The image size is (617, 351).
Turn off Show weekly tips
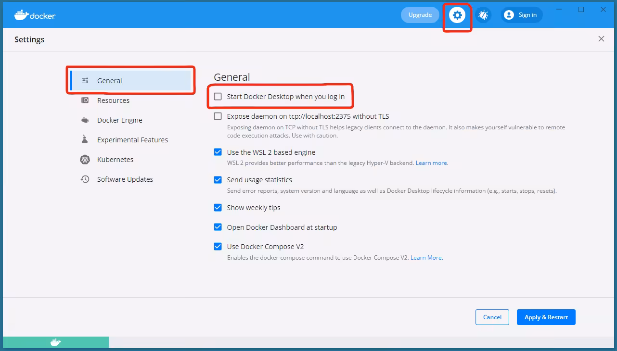tap(218, 208)
